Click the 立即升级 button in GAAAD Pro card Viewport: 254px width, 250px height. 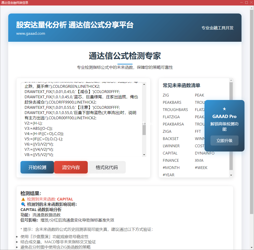pos(224,140)
